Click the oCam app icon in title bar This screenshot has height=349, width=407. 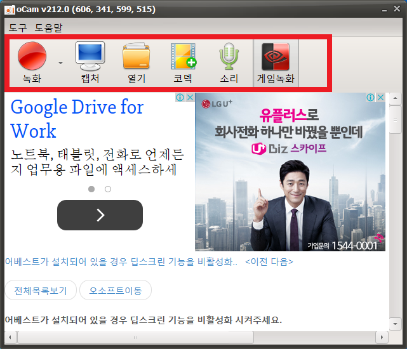(10, 10)
